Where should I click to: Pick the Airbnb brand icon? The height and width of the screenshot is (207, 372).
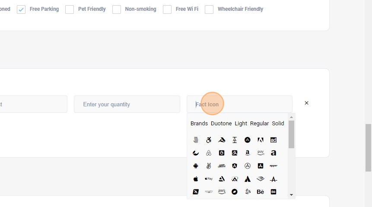[209, 153]
